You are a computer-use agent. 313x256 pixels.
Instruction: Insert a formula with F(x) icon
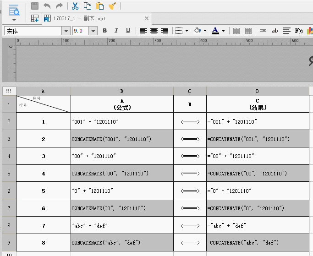click(299, 31)
